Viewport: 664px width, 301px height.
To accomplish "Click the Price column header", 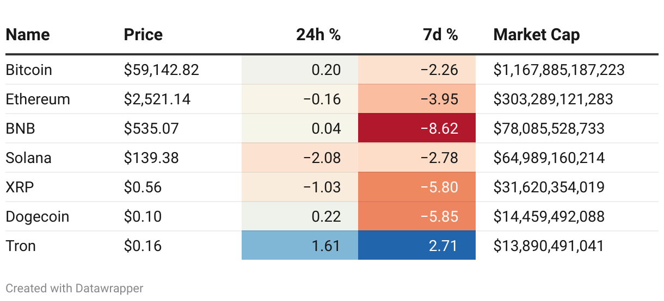I will (143, 35).
